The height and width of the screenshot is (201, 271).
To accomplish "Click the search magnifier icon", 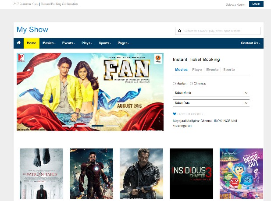I will point(180,31).
